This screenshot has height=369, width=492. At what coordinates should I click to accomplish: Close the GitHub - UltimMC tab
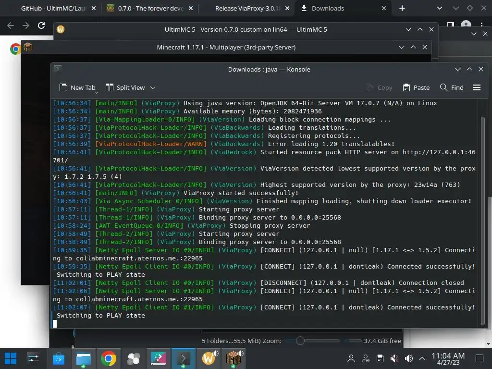(x=94, y=9)
